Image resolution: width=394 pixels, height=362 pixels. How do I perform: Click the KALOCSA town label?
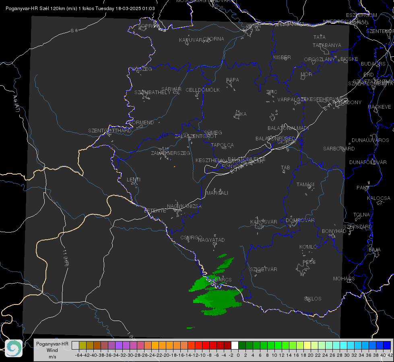(379, 198)
